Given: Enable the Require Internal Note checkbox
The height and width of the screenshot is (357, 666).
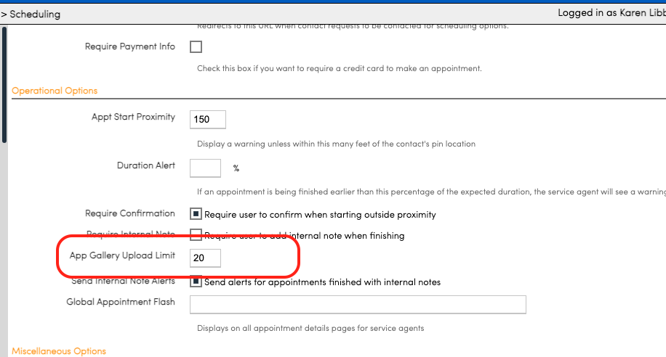Looking at the screenshot, I should [x=196, y=235].
